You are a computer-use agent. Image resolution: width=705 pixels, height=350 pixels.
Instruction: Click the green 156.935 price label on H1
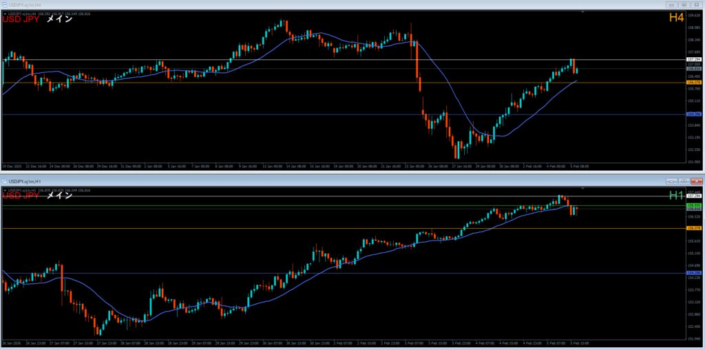pos(693,205)
